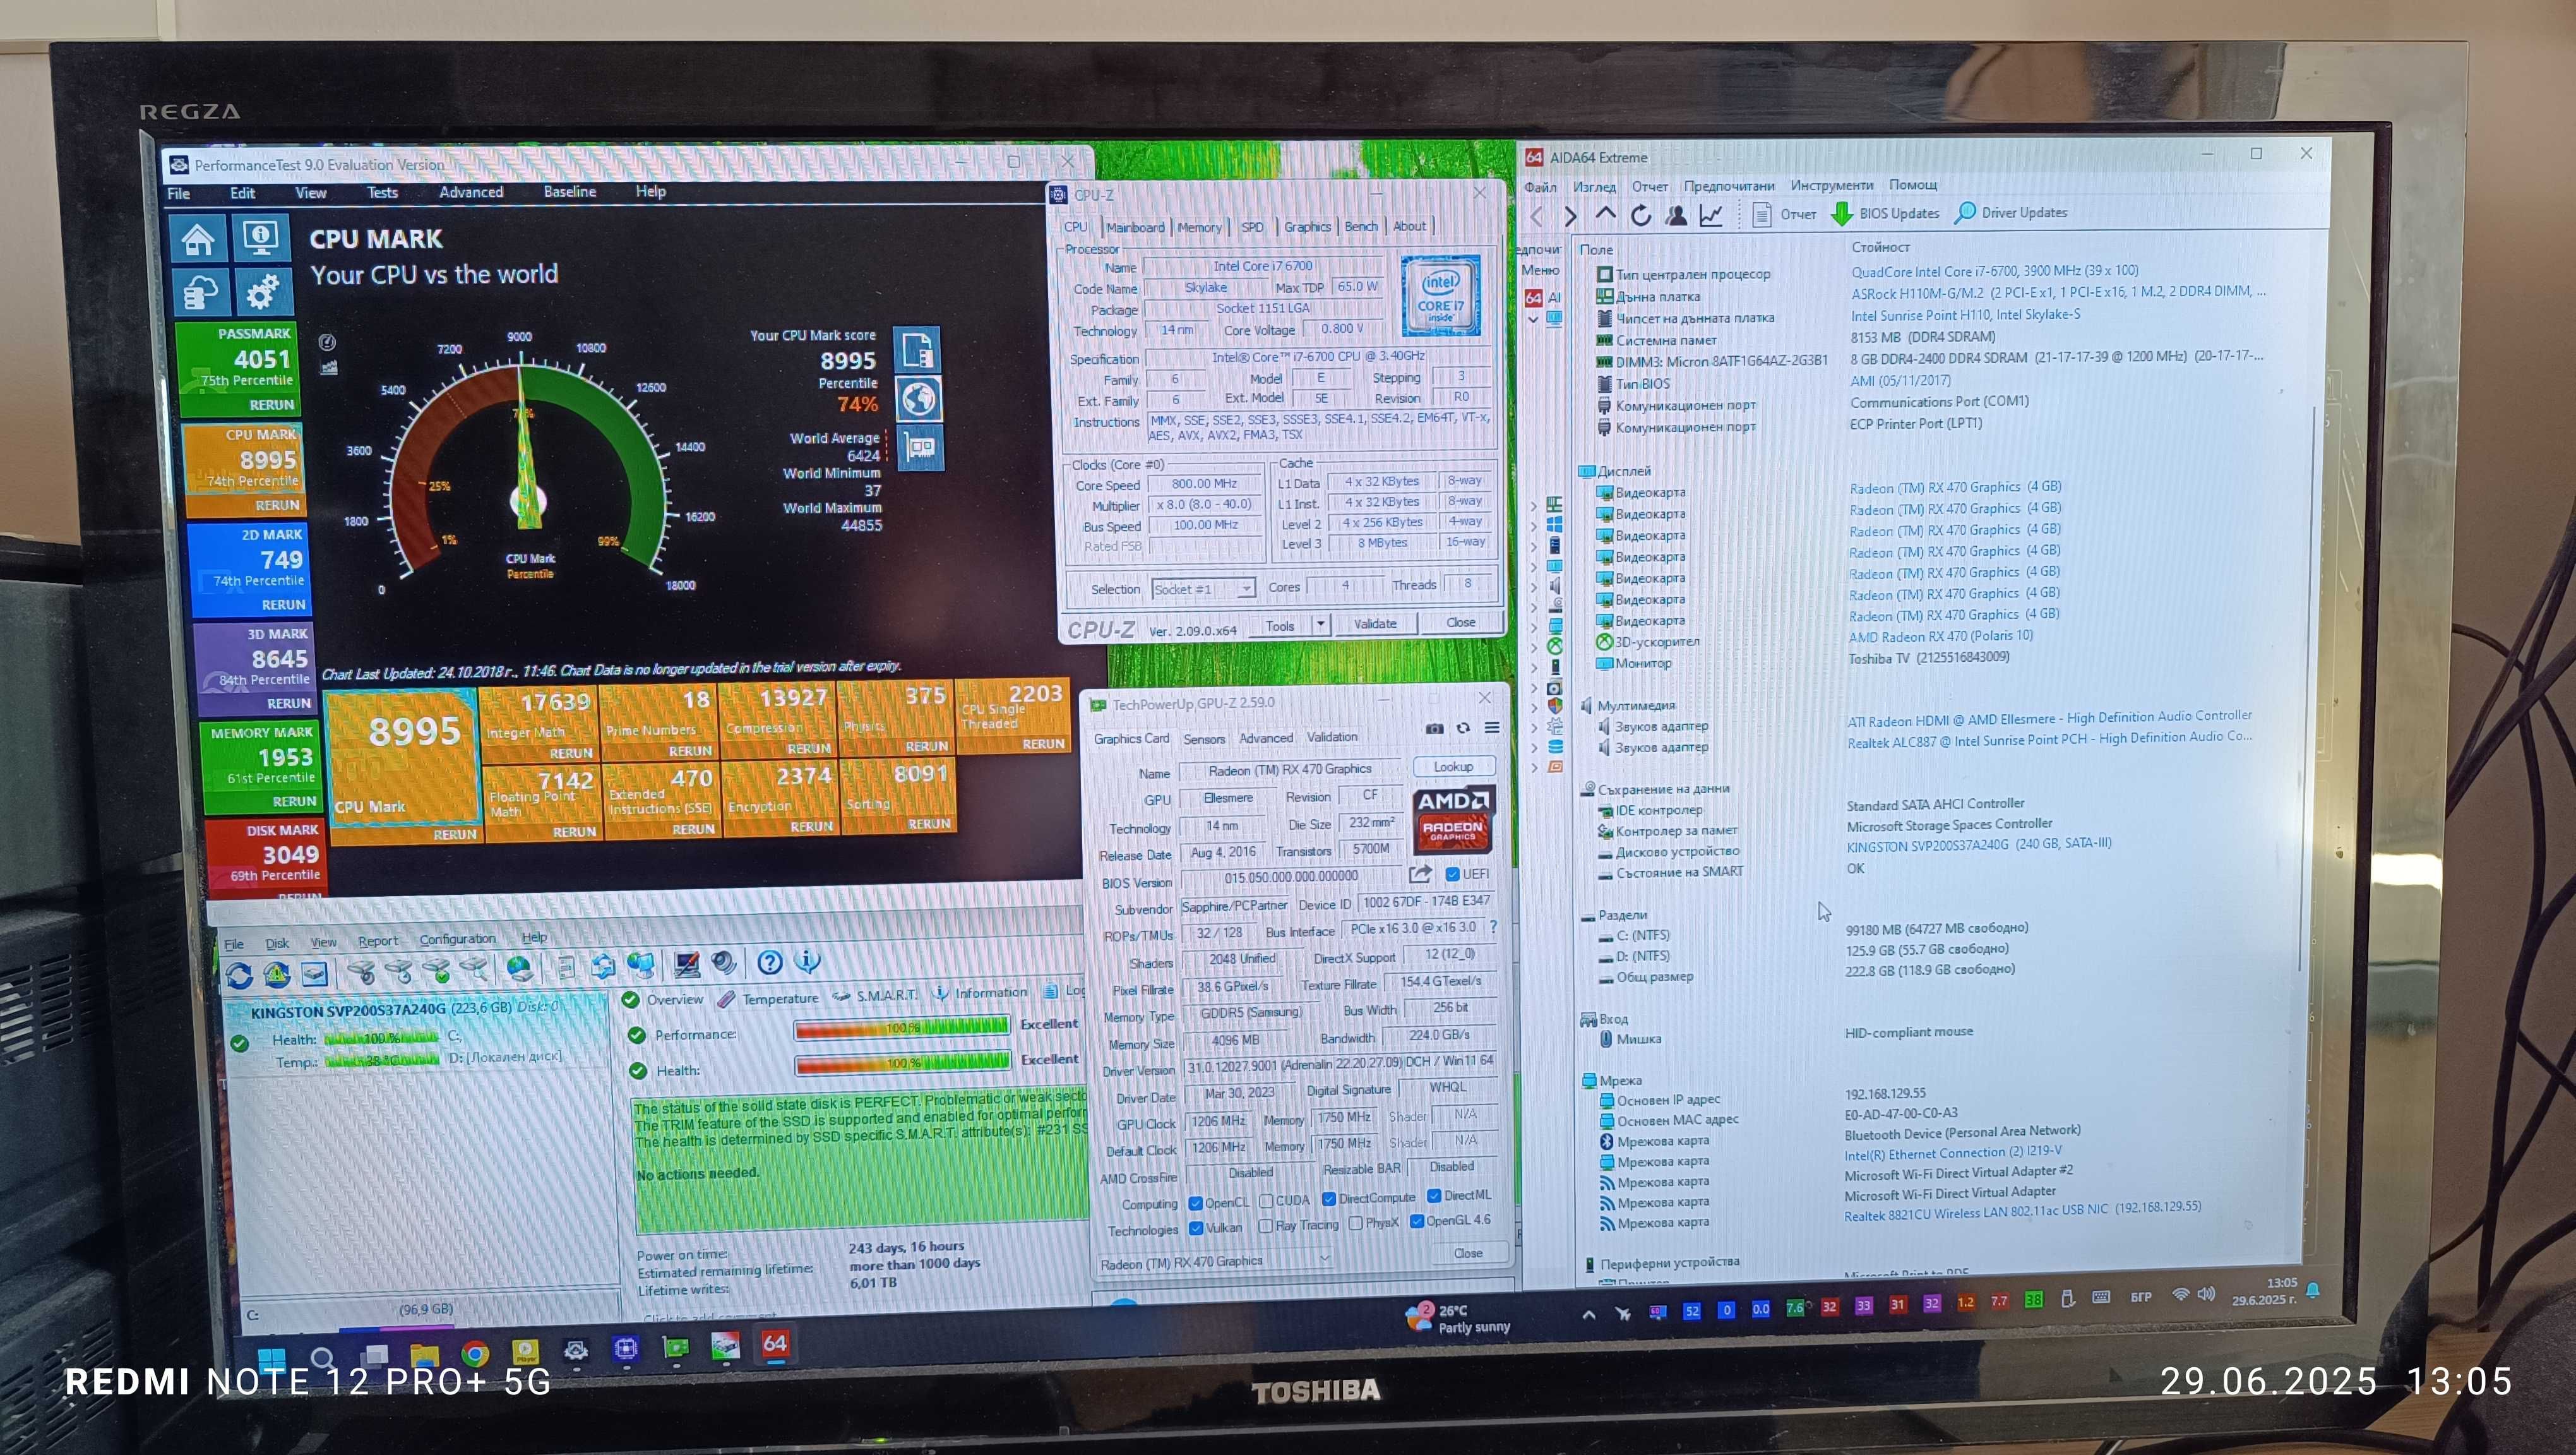The image size is (2576, 1455).
Task: Toggle the DirectML checkbox in GPU-Z
Action: pyautogui.click(x=1434, y=1196)
